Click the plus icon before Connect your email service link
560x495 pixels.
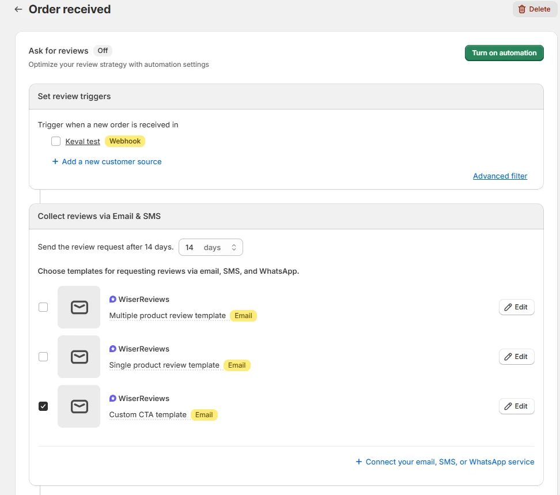pos(360,462)
